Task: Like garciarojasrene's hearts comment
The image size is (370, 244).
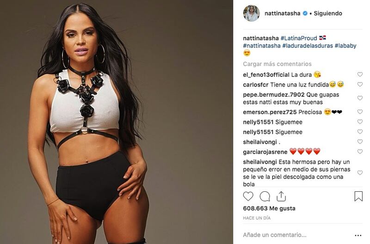Action: tap(360, 152)
